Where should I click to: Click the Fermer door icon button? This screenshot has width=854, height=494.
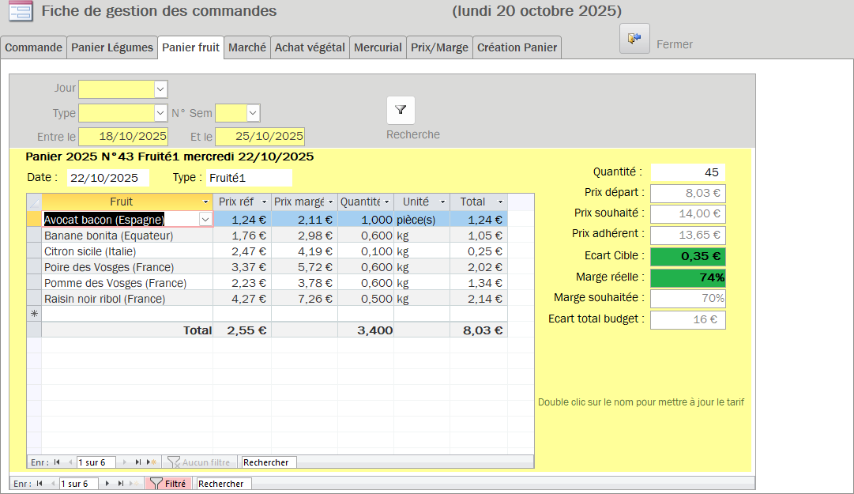point(634,39)
